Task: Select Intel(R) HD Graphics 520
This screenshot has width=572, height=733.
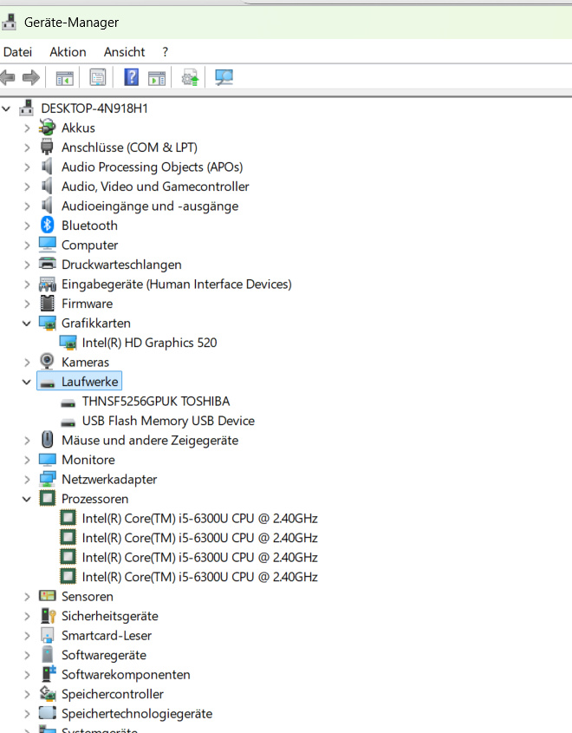Action: coord(149,344)
